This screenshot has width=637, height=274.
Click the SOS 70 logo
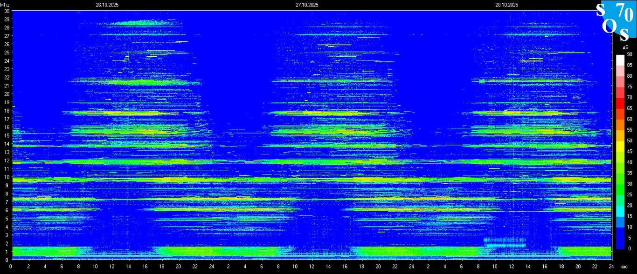(x=615, y=22)
